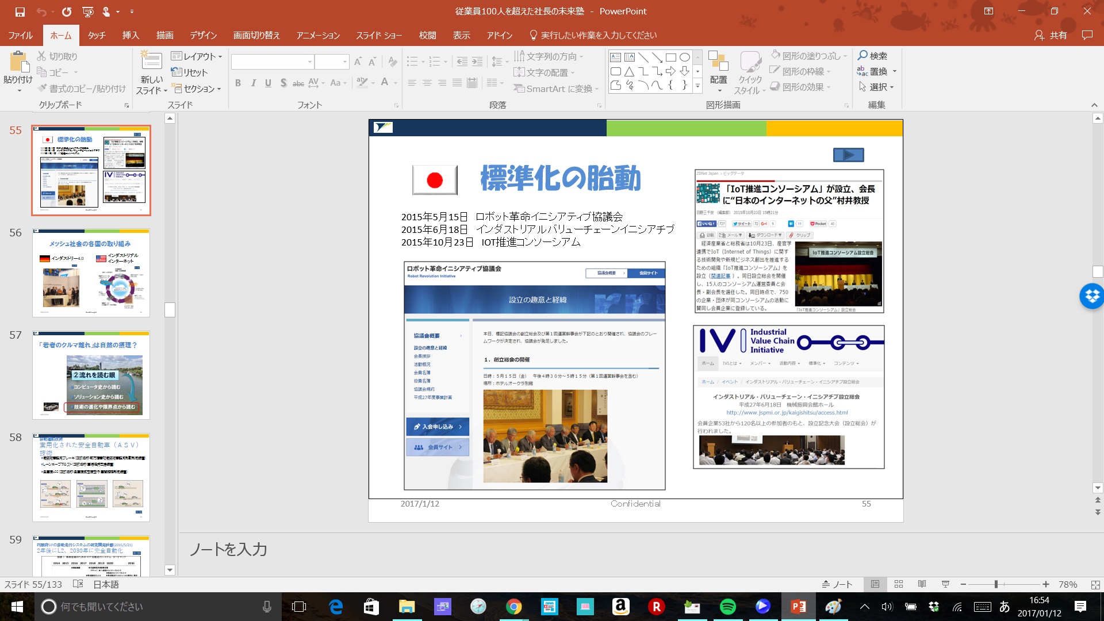The height and width of the screenshot is (621, 1104).
Task: Zoom slider handle in status bar
Action: [996, 584]
